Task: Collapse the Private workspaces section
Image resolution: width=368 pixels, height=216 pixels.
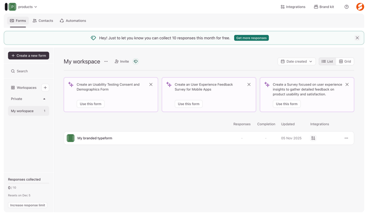Action: [44, 99]
